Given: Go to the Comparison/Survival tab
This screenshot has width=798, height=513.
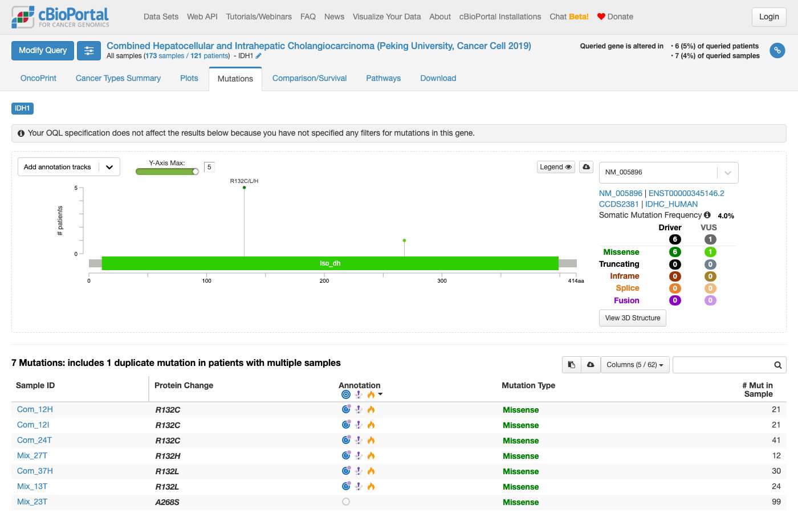Looking at the screenshot, I should 310,78.
